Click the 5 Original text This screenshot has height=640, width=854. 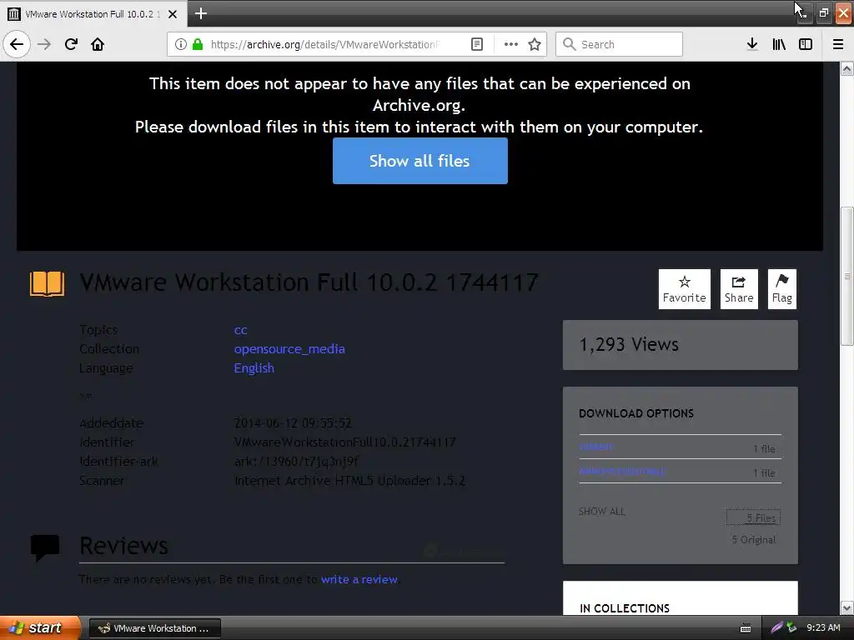tap(754, 540)
